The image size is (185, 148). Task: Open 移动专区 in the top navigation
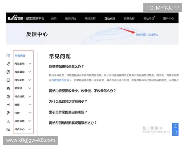click(x=149, y=18)
